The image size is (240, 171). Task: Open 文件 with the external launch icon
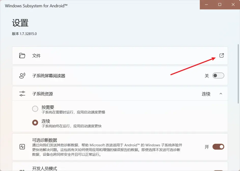221,55
